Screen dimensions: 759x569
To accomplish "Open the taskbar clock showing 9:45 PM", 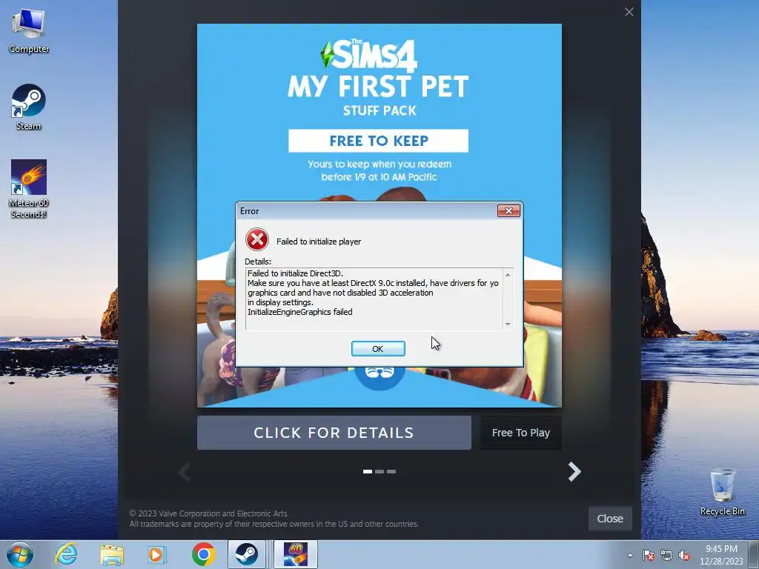I will click(x=721, y=555).
